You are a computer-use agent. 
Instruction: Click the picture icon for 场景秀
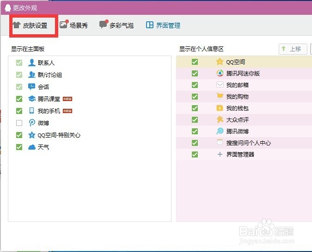tap(64, 25)
